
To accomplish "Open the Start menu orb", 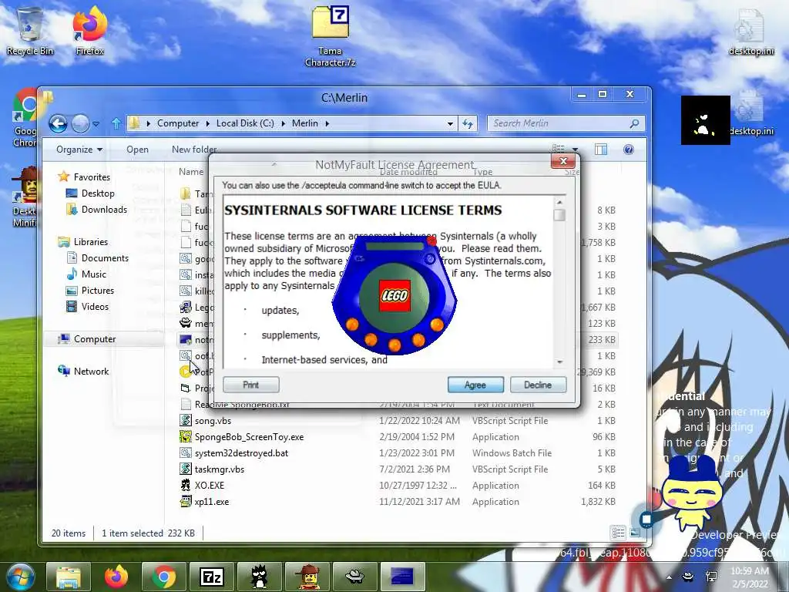I will (20, 577).
